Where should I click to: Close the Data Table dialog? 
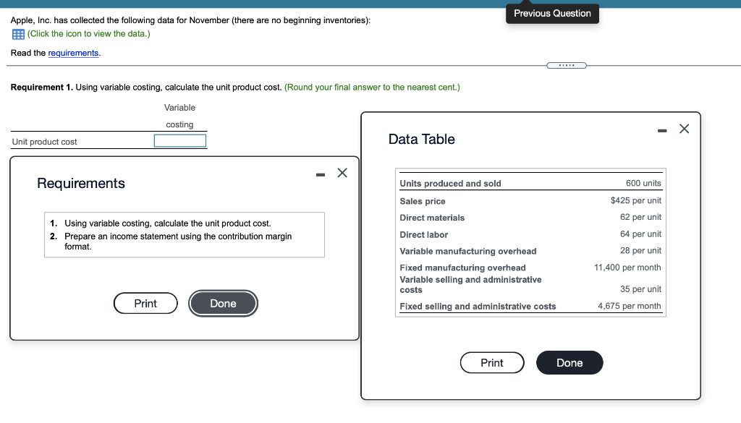coord(684,129)
